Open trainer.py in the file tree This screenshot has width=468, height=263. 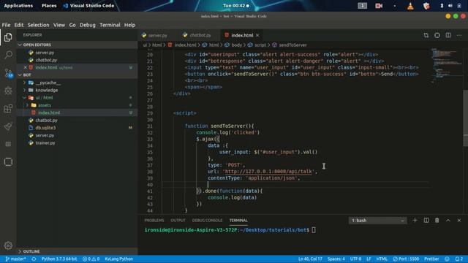click(45, 143)
